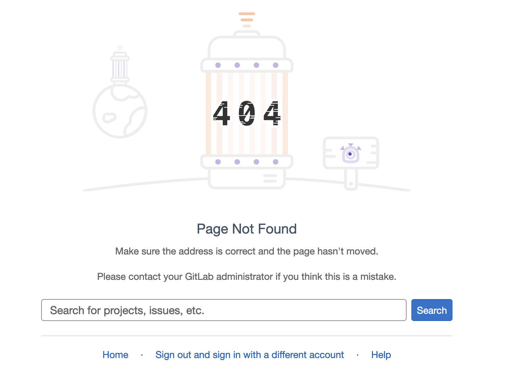
Task: Click the 'Make sure the address is correct' text
Action: 247,251
